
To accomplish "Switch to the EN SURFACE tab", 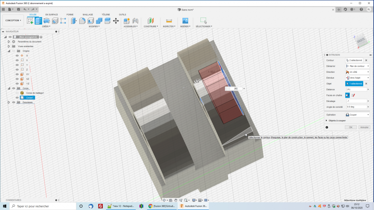I will (x=52, y=15).
